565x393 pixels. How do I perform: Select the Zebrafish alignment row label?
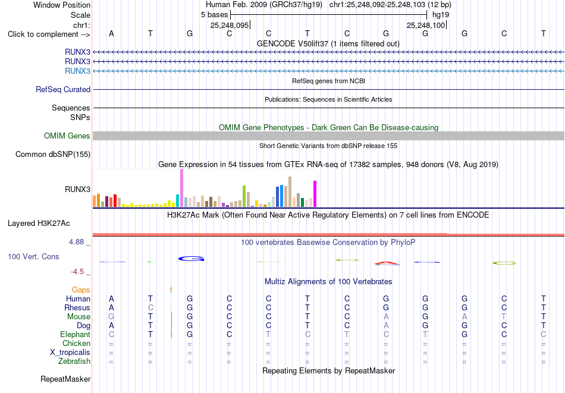pos(74,361)
